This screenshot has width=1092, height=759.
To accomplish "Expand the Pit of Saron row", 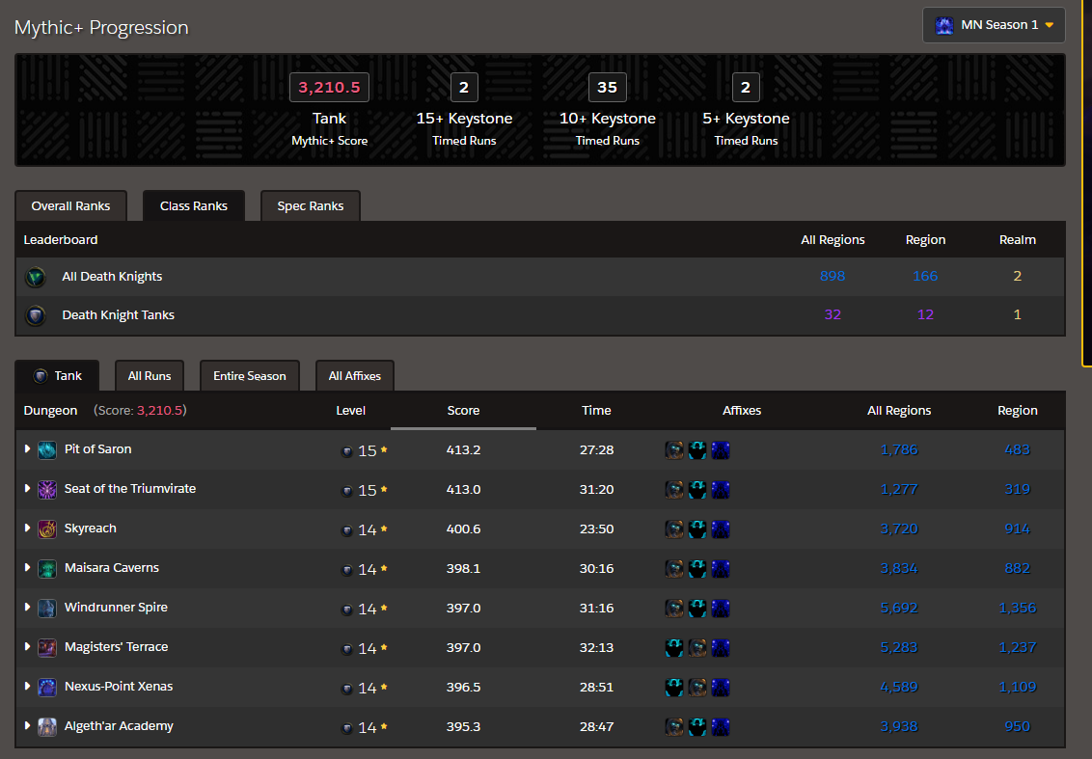I will [x=27, y=449].
